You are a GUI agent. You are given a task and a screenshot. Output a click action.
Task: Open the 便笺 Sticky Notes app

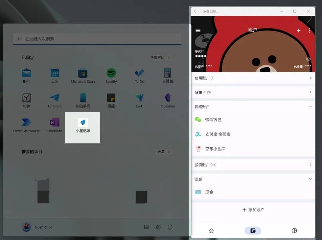(111, 101)
